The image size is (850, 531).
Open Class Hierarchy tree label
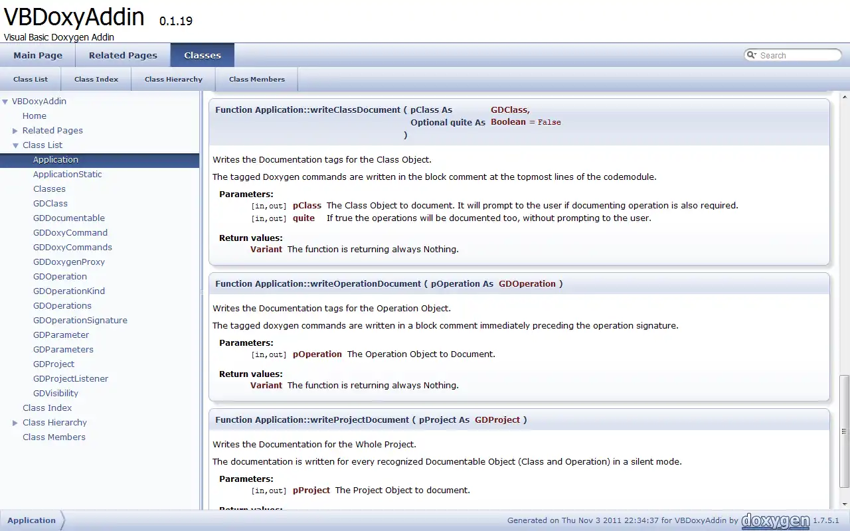click(x=54, y=423)
